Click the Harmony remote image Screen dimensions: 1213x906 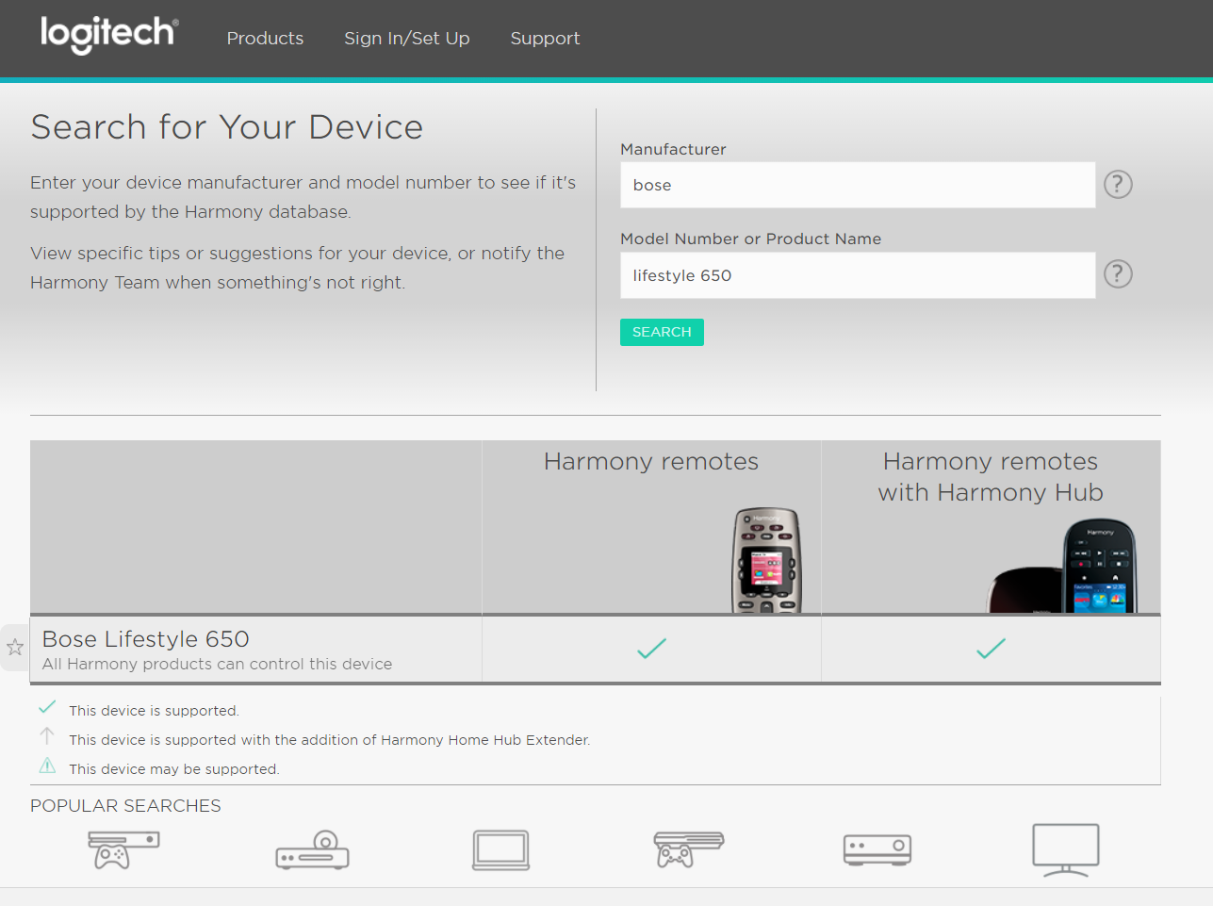click(x=767, y=561)
